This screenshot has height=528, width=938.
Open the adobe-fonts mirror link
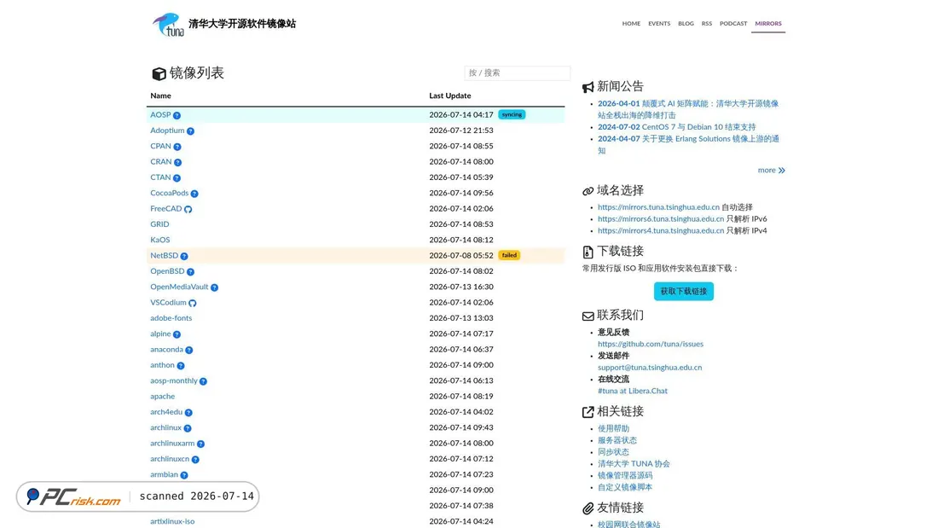(171, 318)
